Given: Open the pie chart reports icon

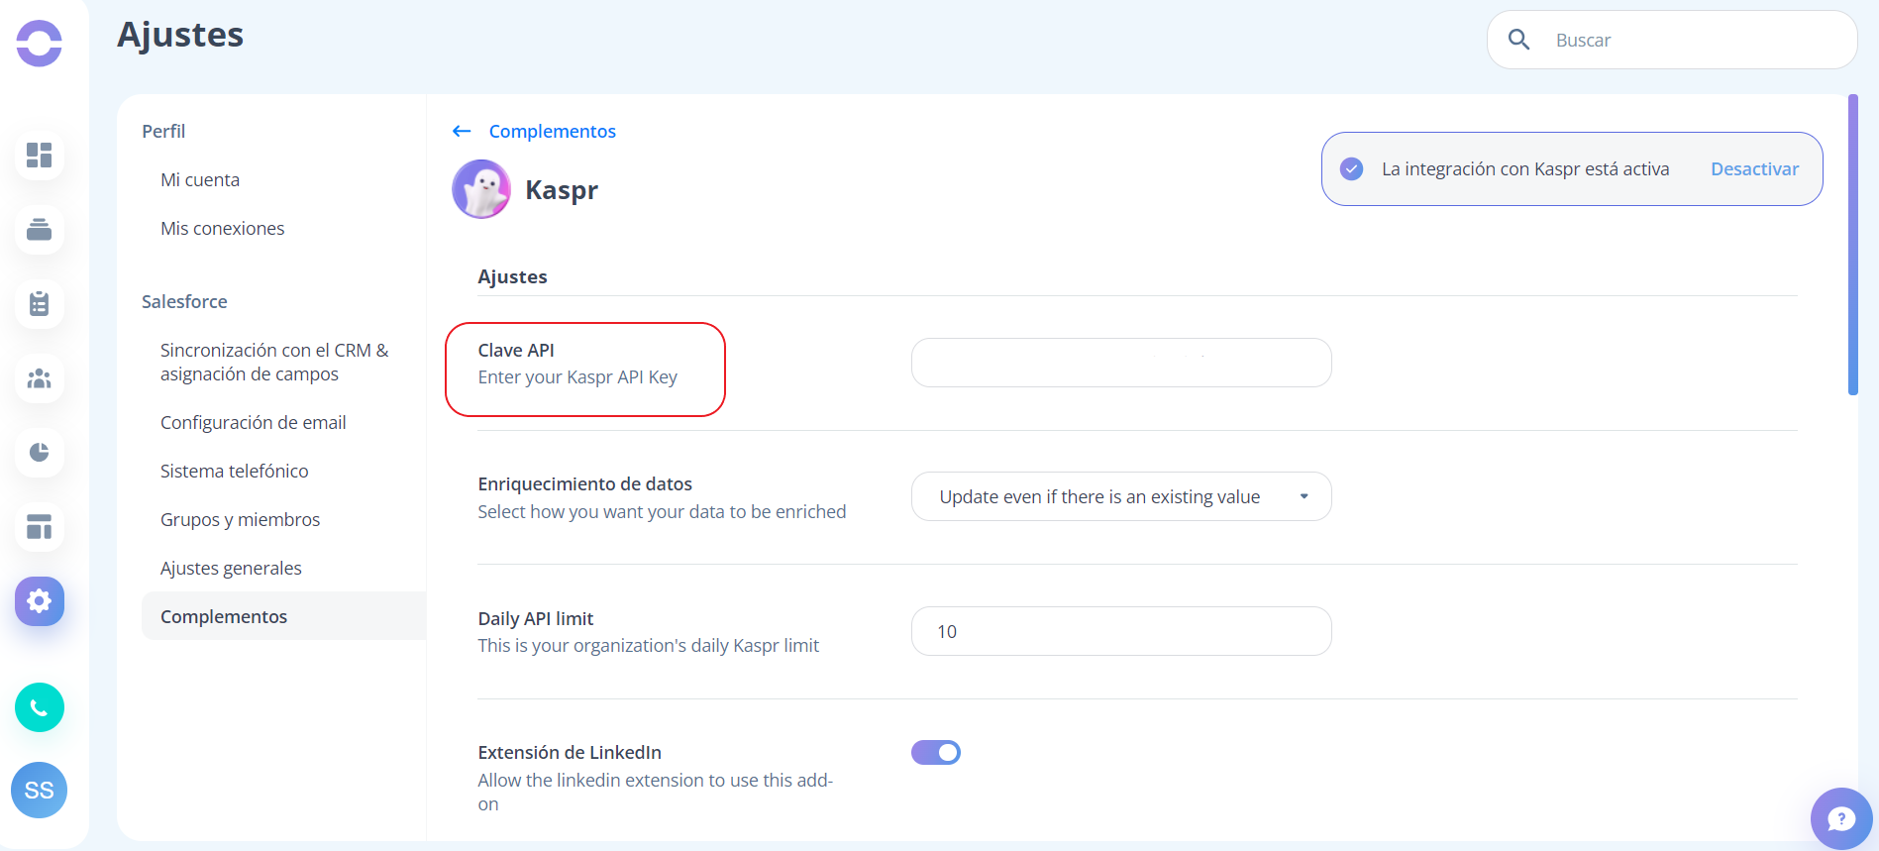Looking at the screenshot, I should coord(40,453).
